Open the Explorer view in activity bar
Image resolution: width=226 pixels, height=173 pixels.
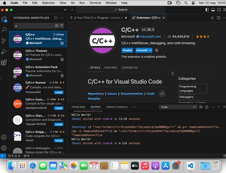4,19
